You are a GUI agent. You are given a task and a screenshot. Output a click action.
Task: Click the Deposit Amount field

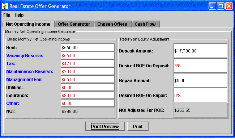pos(200,51)
